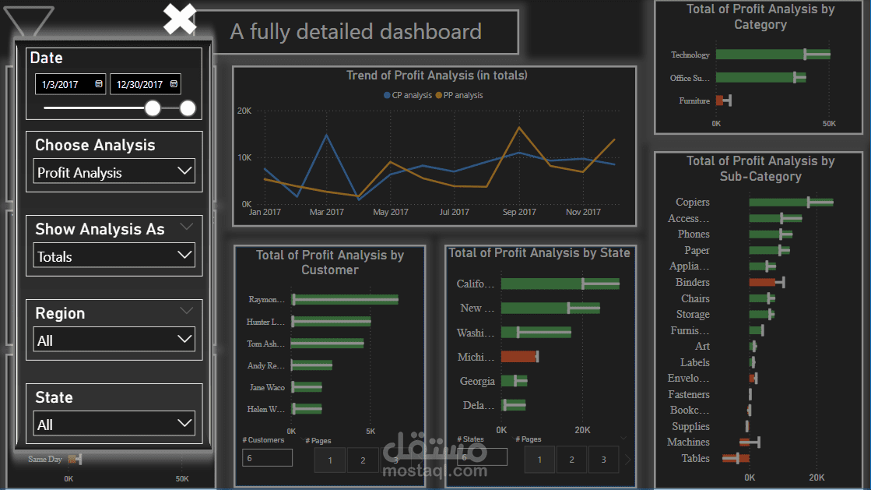Edit the # Customers number field
871x490 pixels.
[x=267, y=458]
